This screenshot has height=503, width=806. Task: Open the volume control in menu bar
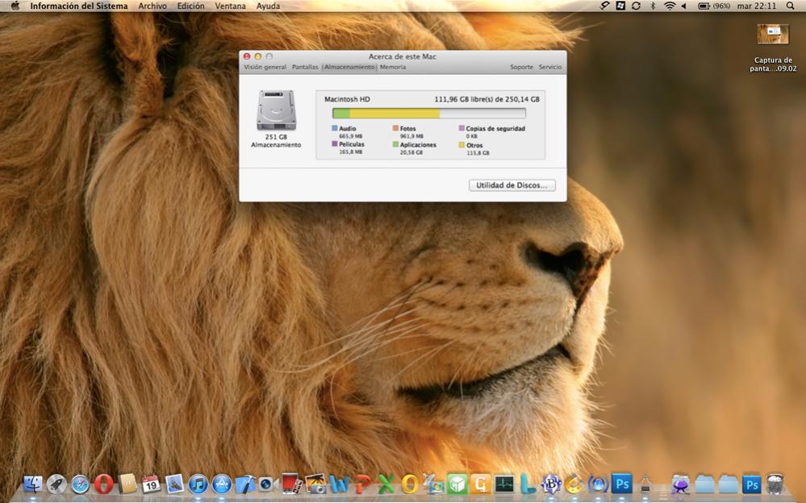(x=684, y=6)
